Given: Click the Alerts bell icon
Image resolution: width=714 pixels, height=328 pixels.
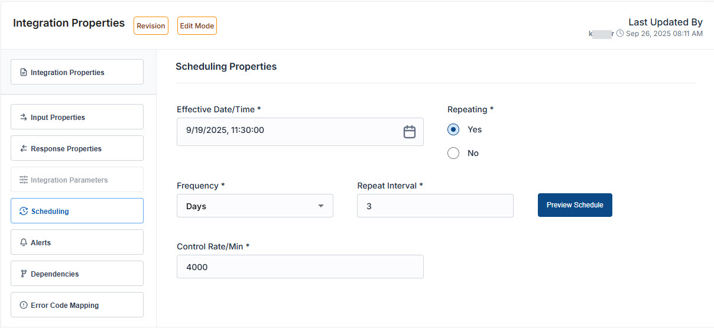Looking at the screenshot, I should (24, 242).
